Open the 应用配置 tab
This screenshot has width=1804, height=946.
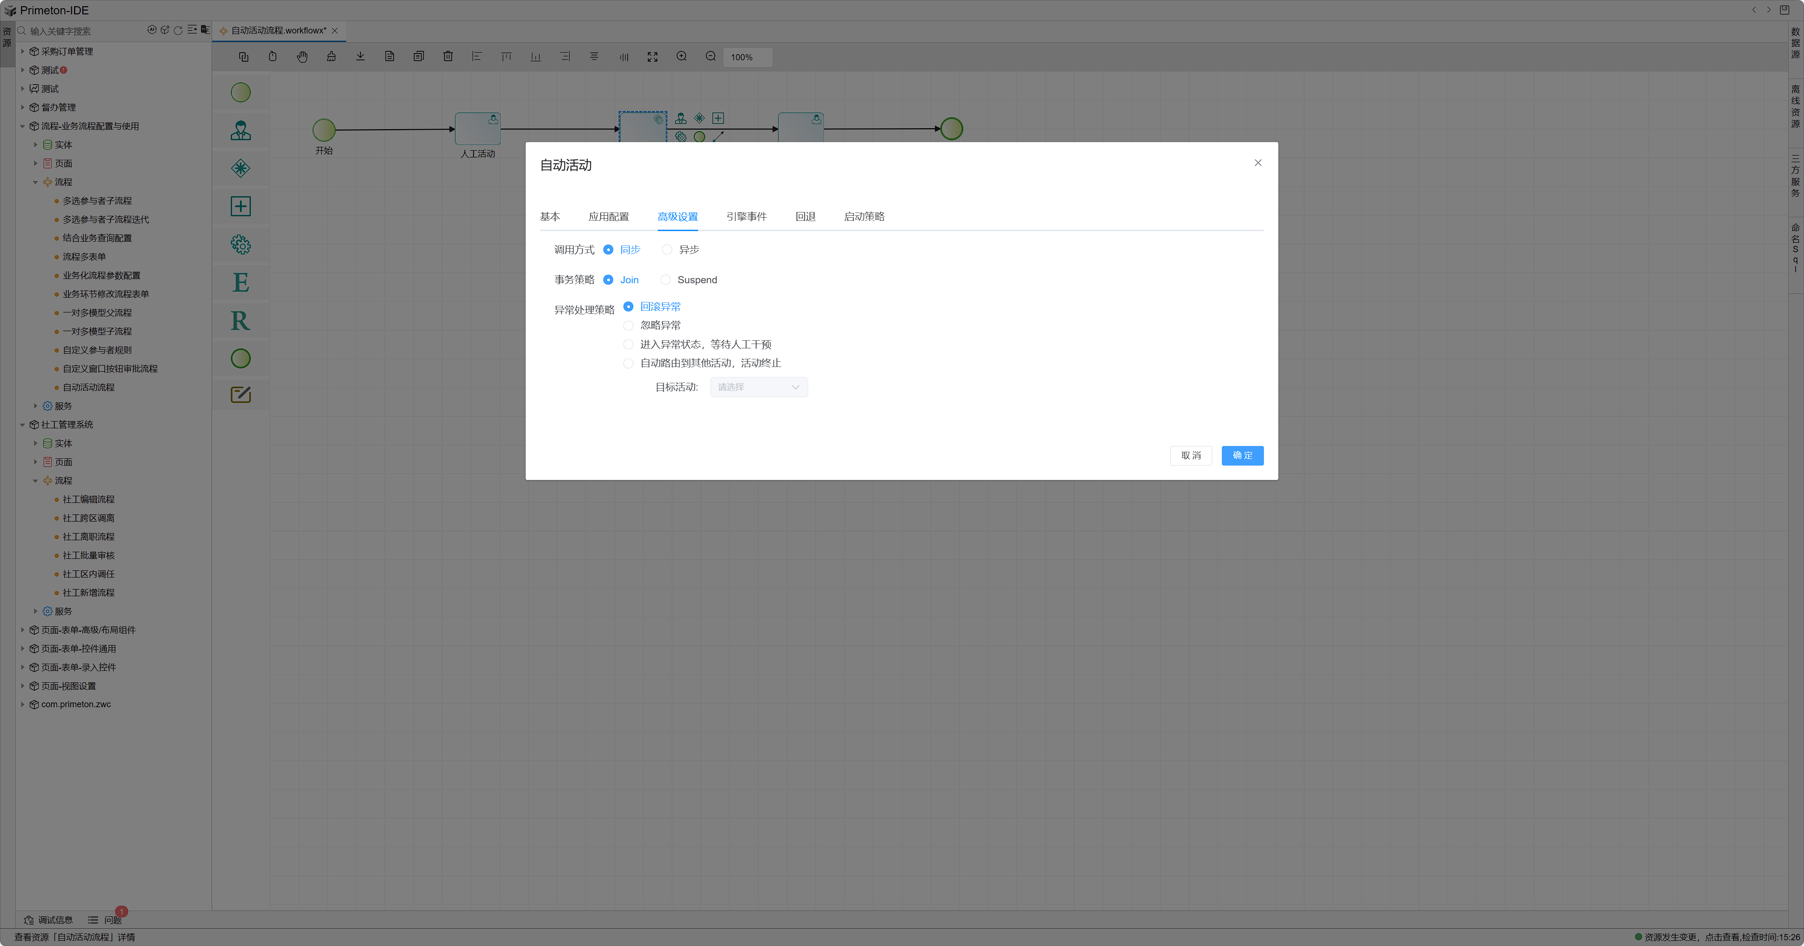point(608,216)
